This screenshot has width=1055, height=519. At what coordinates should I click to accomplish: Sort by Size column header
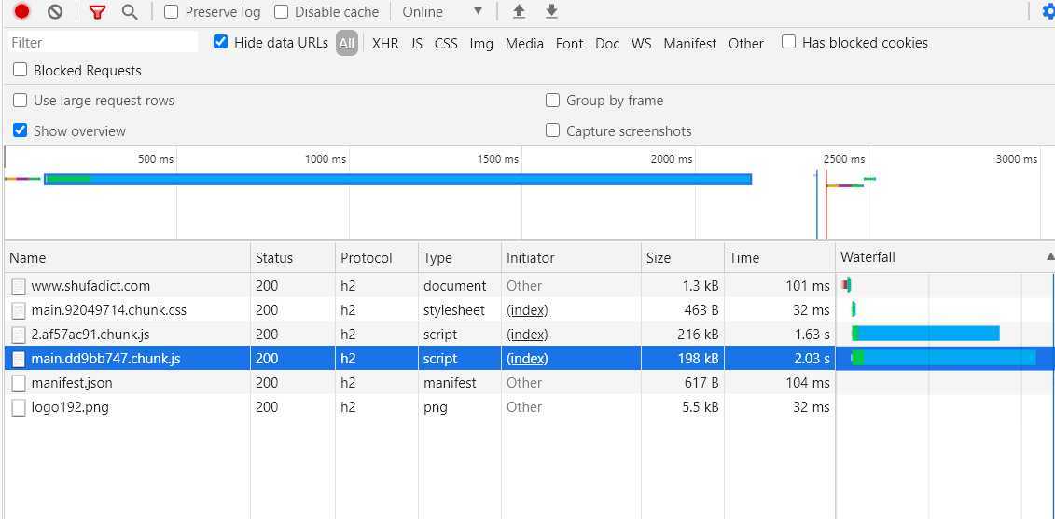click(682, 257)
